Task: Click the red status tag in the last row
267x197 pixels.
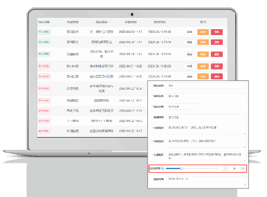Action: point(44,131)
